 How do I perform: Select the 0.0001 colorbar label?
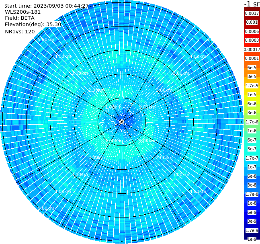click(252, 58)
